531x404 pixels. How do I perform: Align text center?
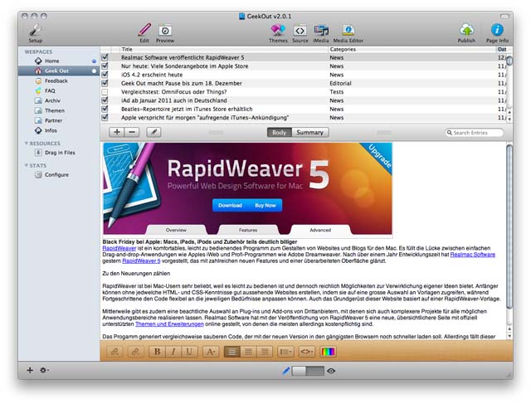point(249,352)
